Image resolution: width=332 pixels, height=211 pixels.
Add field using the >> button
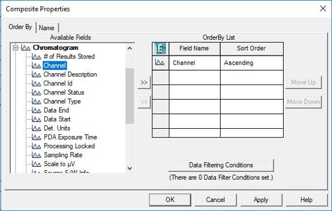[x=144, y=82]
